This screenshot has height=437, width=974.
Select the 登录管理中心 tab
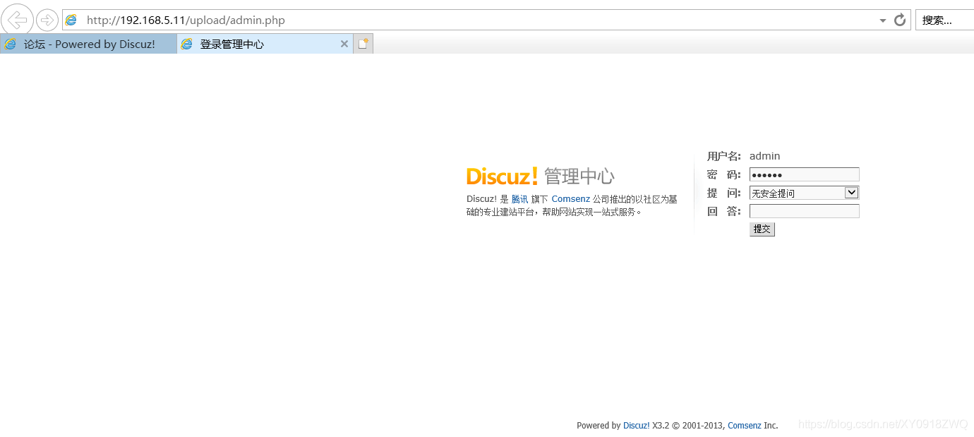click(x=265, y=44)
